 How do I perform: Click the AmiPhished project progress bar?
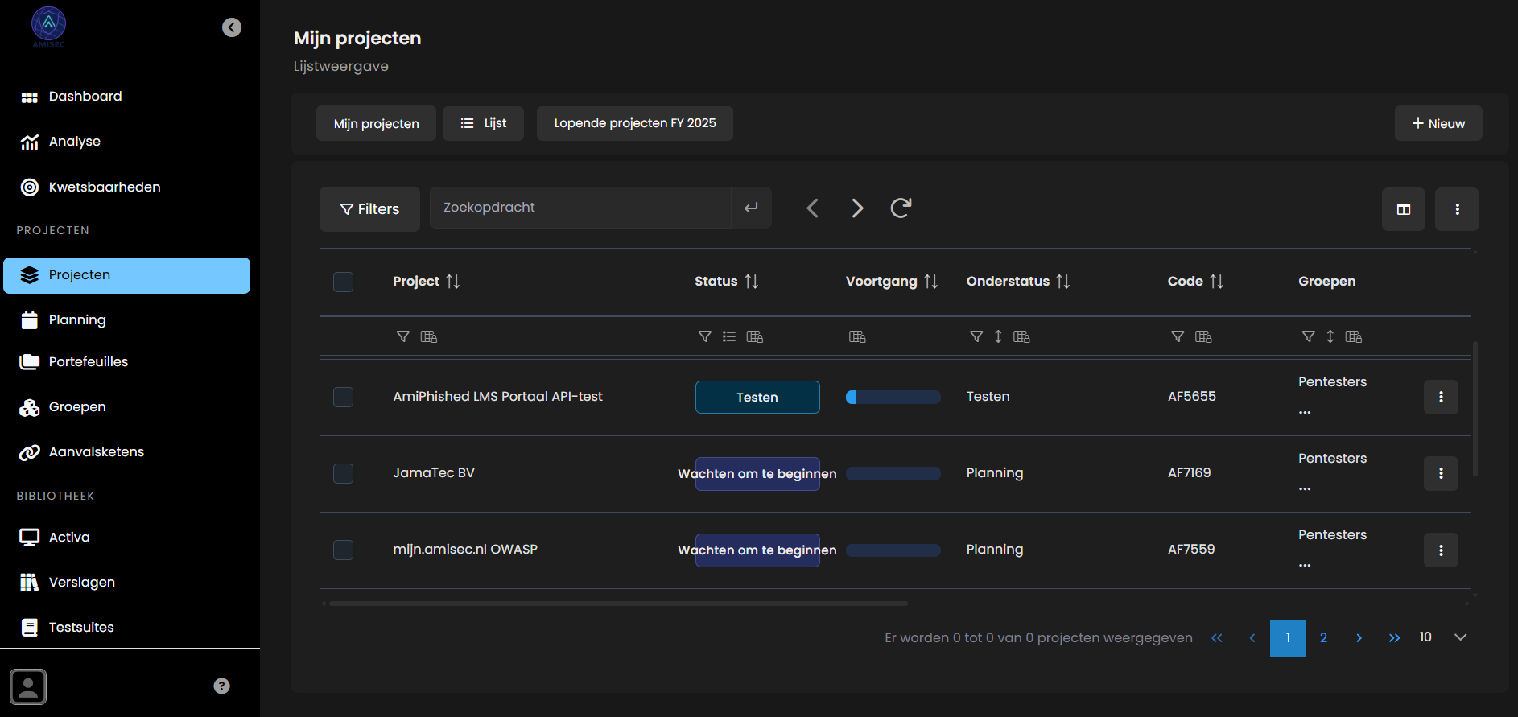coord(893,397)
